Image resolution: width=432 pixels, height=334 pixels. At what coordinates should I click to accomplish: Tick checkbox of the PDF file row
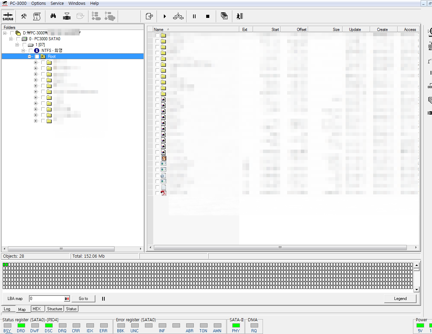158,193
